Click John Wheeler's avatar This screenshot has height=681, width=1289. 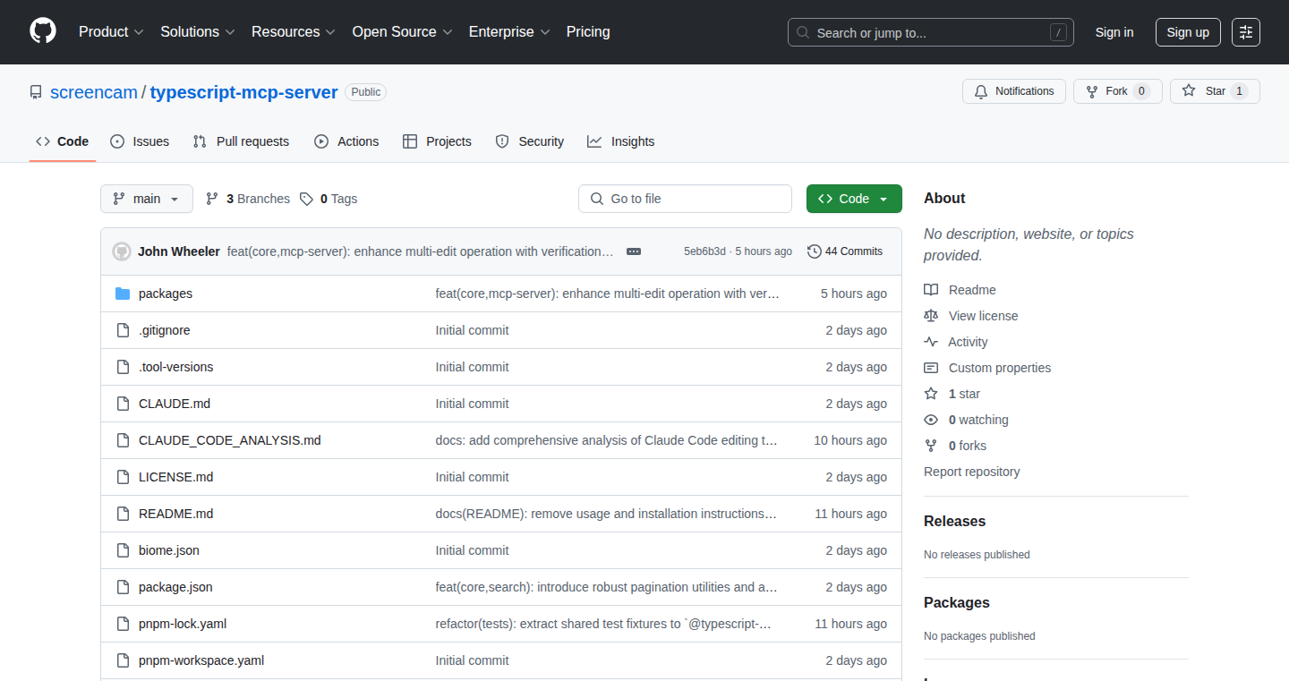(122, 251)
